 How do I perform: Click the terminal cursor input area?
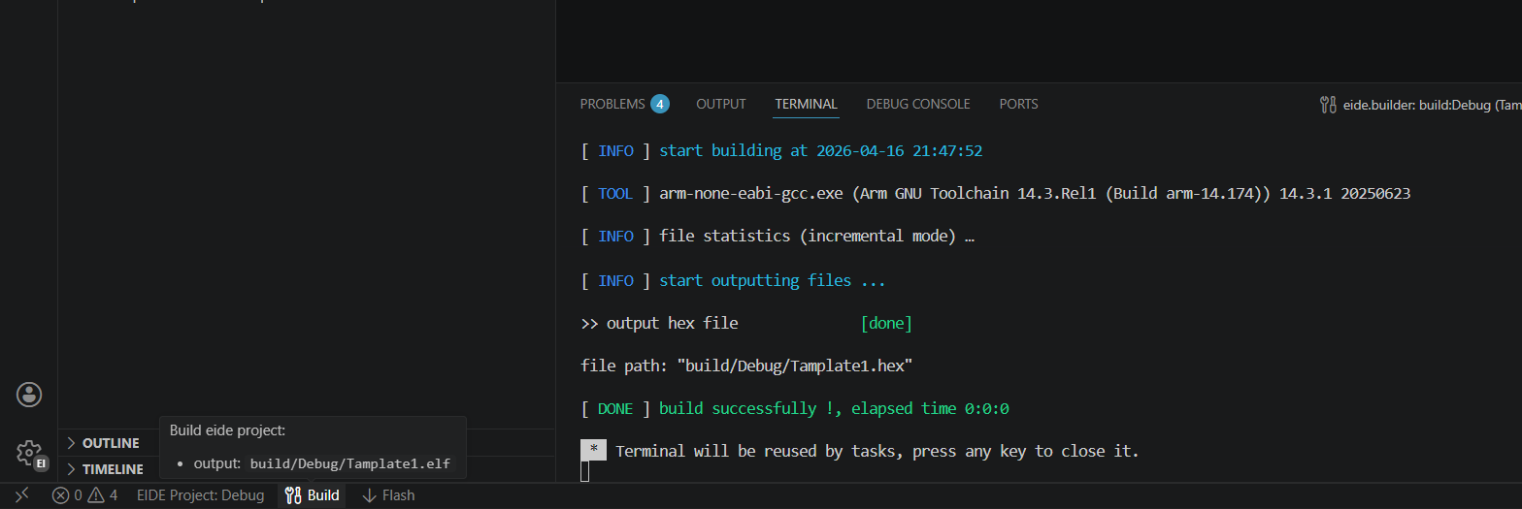click(x=585, y=472)
